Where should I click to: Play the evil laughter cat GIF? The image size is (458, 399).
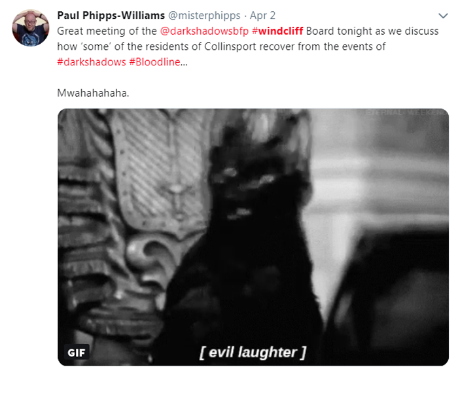[253, 237]
